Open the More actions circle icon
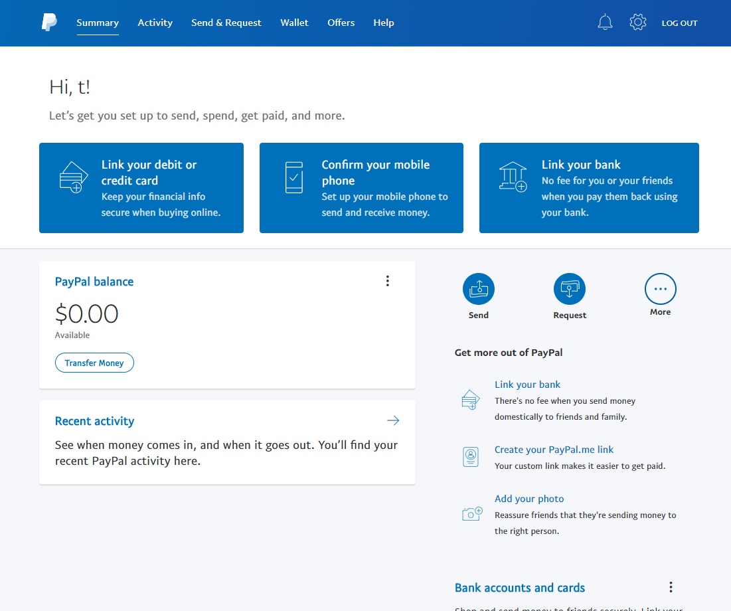This screenshot has height=611, width=731. [x=660, y=289]
